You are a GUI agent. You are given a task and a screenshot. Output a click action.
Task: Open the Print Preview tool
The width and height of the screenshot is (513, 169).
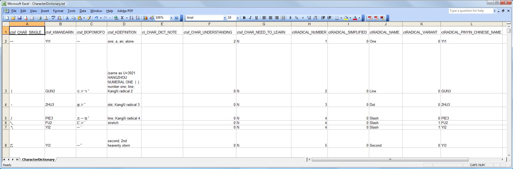pos(46,18)
